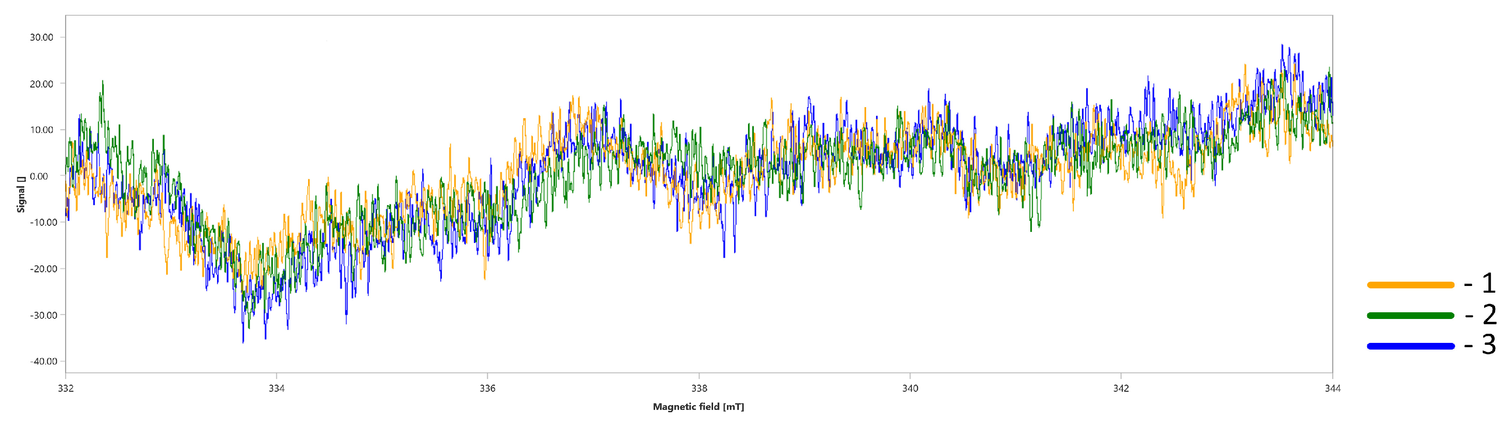Image resolution: width=1510 pixels, height=428 pixels.
Task: Click the green legend line for series 2
Action: (x=1410, y=316)
